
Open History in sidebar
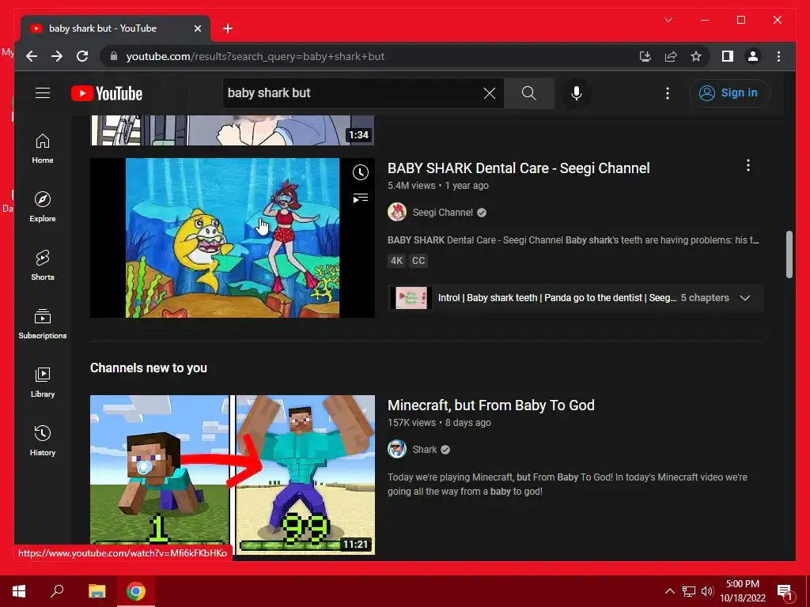(x=43, y=440)
